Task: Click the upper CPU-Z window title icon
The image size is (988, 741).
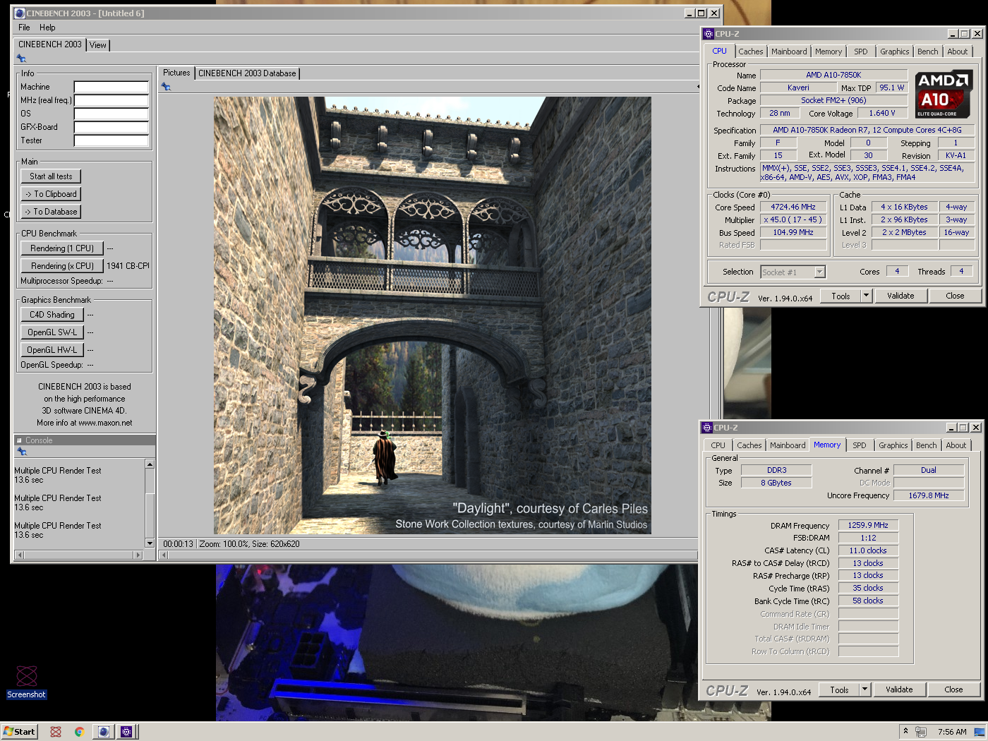Action: (x=708, y=34)
